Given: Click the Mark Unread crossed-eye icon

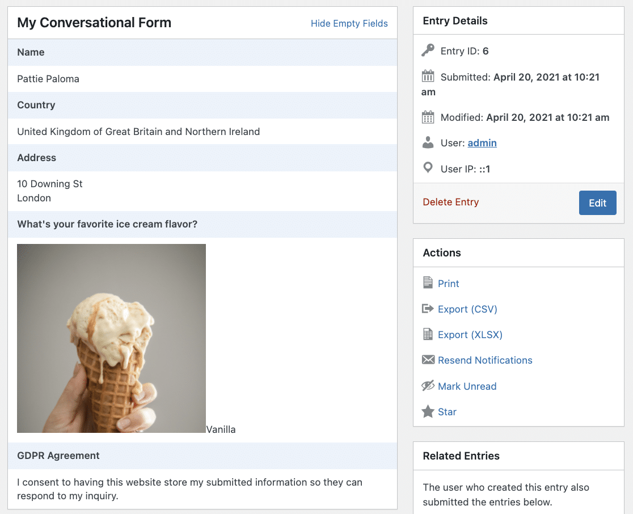Looking at the screenshot, I should pyautogui.click(x=428, y=386).
